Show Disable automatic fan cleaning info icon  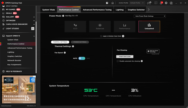[142, 61]
